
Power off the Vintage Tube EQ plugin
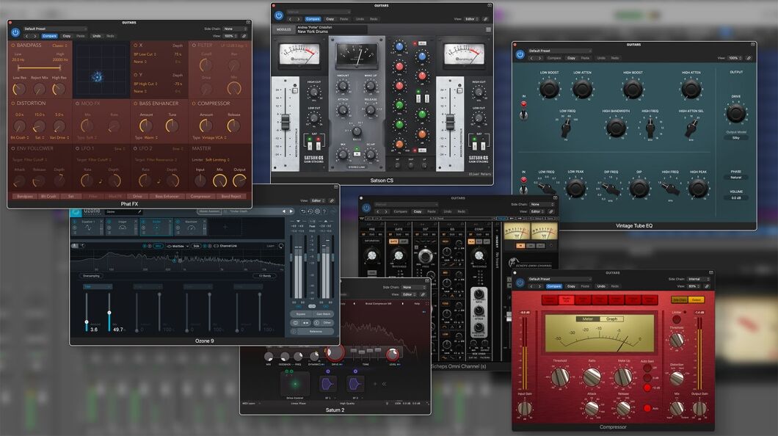(x=520, y=54)
